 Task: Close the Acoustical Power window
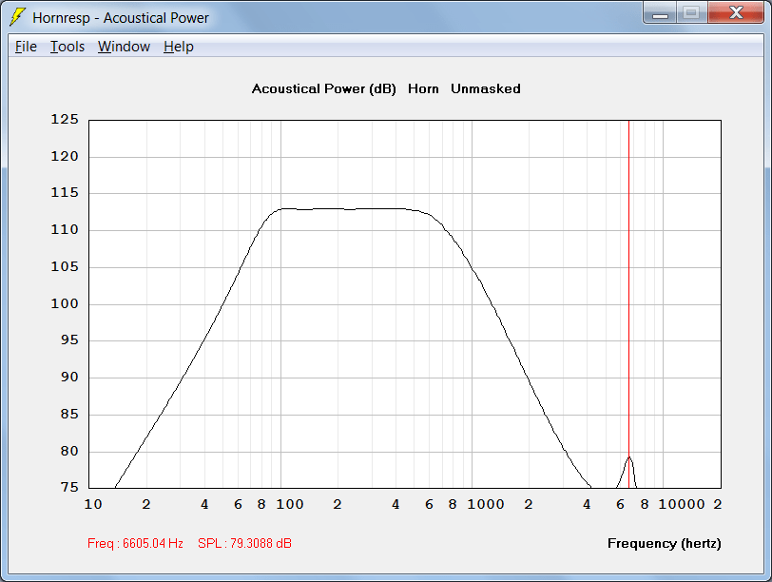[x=736, y=12]
